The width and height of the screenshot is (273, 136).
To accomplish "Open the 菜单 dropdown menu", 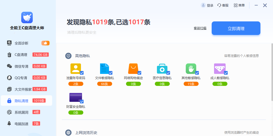I will (x=239, y=5).
